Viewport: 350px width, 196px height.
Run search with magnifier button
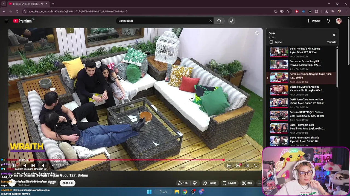(219, 21)
